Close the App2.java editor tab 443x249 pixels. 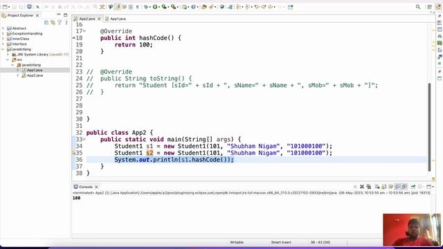tap(99, 19)
